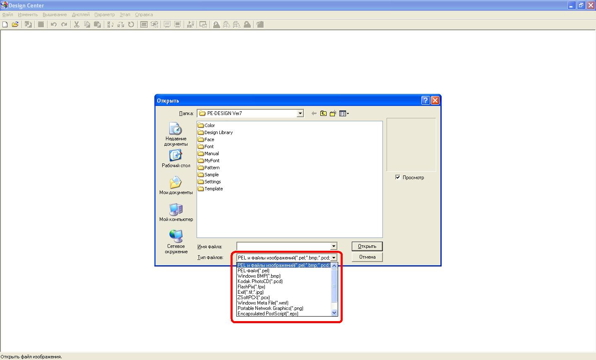Open the view menu icon in dialog
Image resolution: width=596 pixels, height=360 pixels.
coord(344,113)
